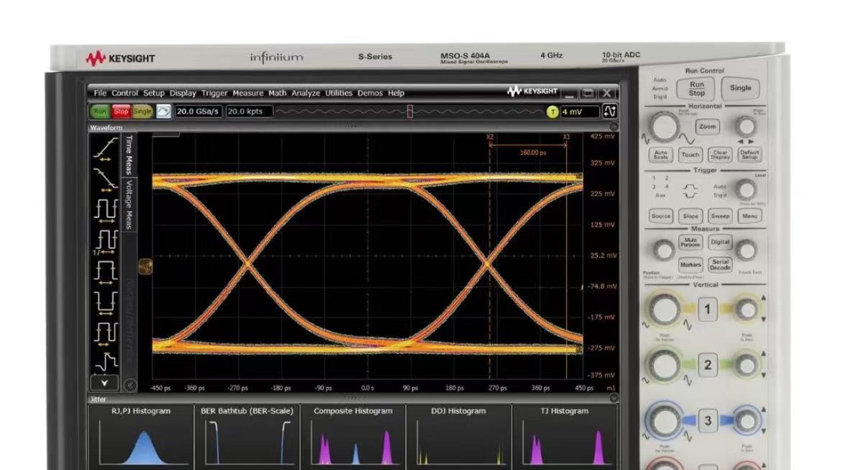Toggle the yellow Single button on screen
Viewport: 848px width, 470px height.
[x=142, y=112]
